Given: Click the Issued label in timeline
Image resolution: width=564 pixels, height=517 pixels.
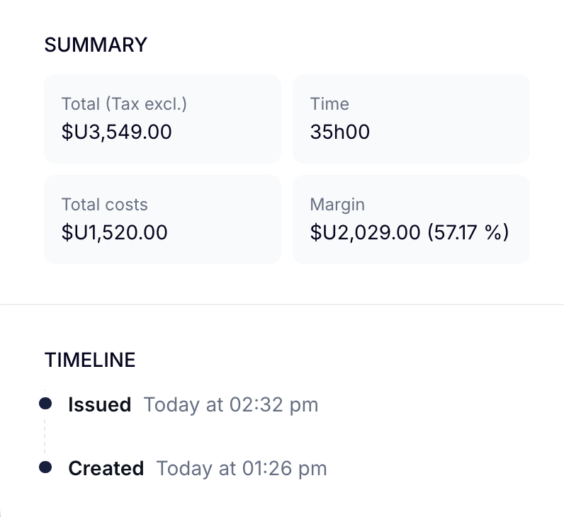Looking at the screenshot, I should pos(100,404).
